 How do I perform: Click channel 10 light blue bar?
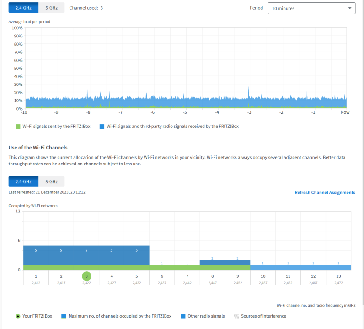pos(263,267)
